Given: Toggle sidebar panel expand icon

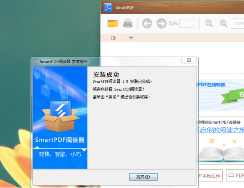Looking at the screenshot, I should point(114,38).
